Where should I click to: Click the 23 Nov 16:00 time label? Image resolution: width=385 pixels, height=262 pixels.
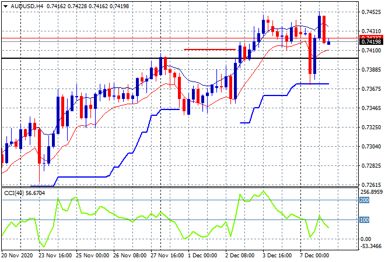click(x=55, y=256)
